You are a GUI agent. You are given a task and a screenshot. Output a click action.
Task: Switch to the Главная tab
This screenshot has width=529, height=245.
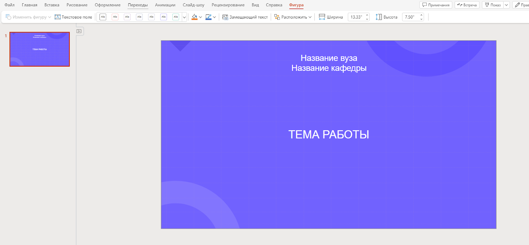point(29,5)
